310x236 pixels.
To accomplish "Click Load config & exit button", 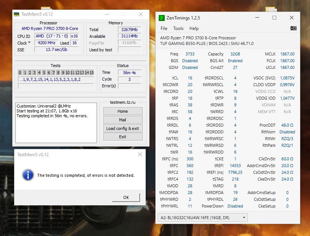I will (x=123, y=128).
